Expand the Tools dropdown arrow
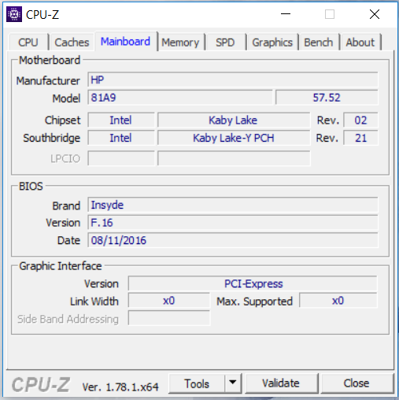This screenshot has width=399, height=400. pyautogui.click(x=233, y=383)
